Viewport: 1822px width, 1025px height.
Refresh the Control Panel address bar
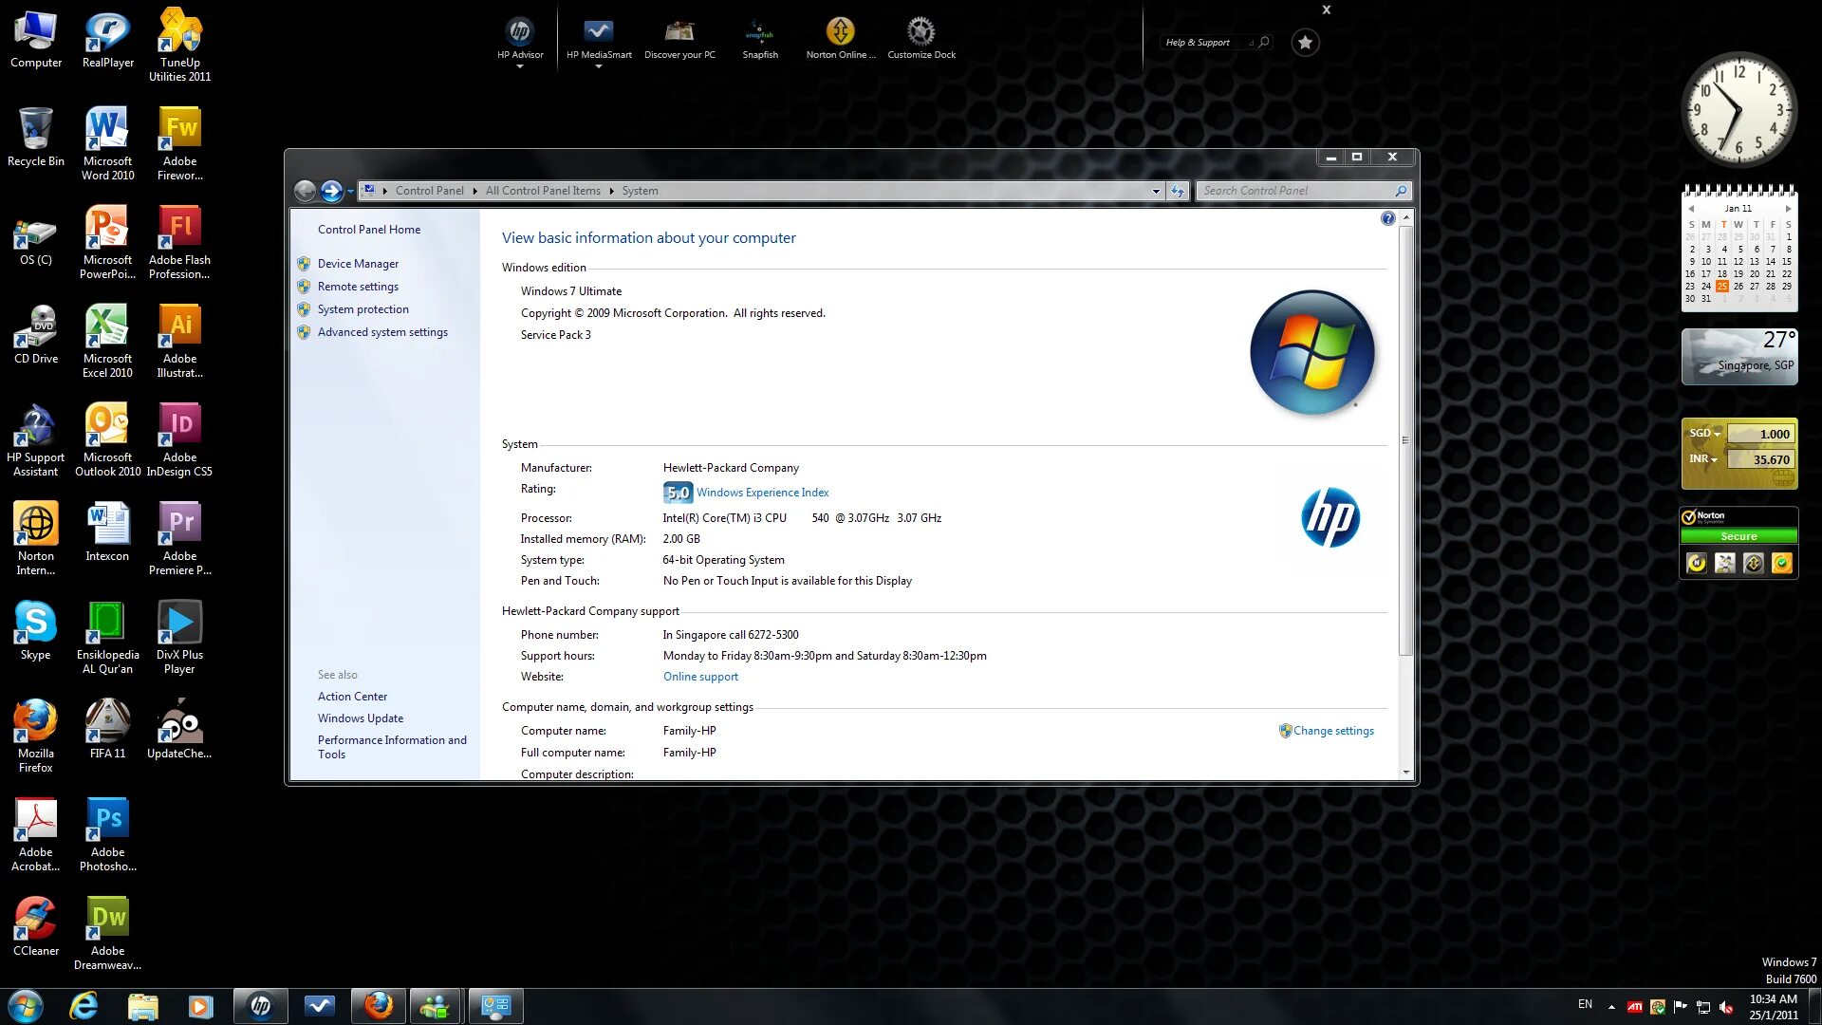1178,191
